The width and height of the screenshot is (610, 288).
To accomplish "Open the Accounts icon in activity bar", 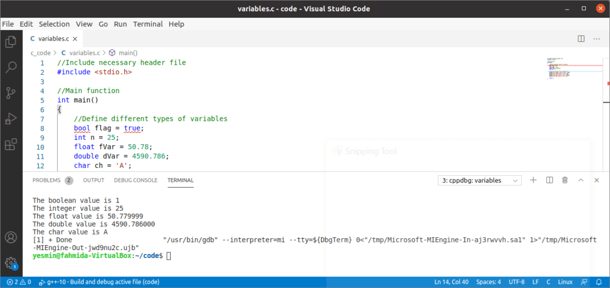I will click(11, 237).
